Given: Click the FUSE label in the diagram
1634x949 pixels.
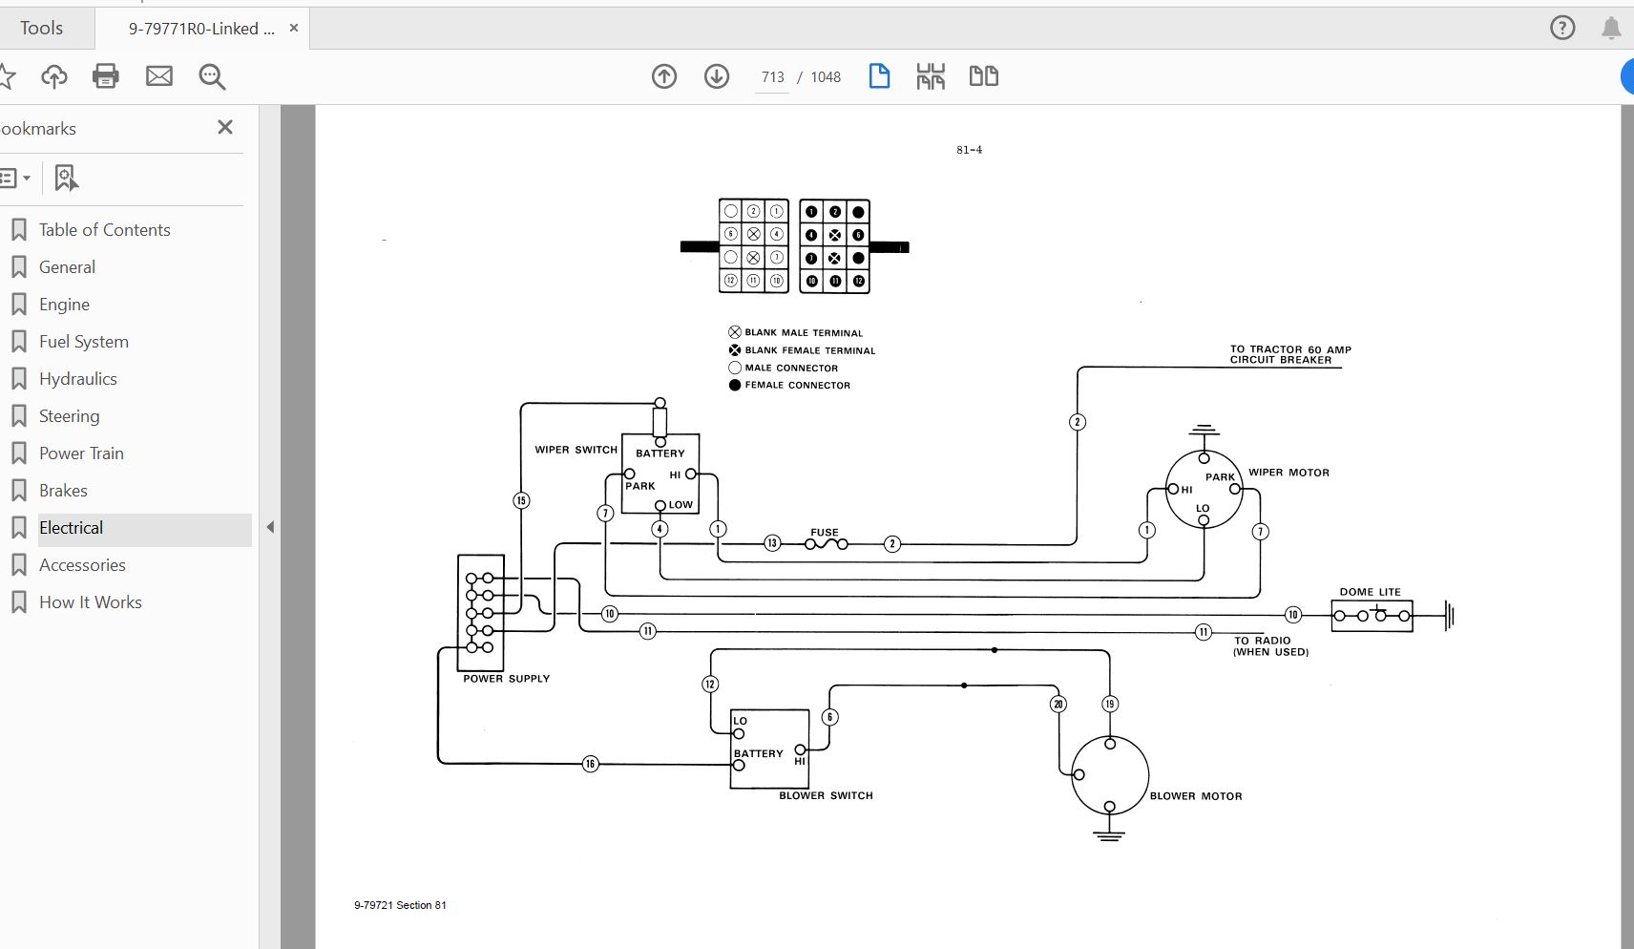Looking at the screenshot, I should click(825, 533).
